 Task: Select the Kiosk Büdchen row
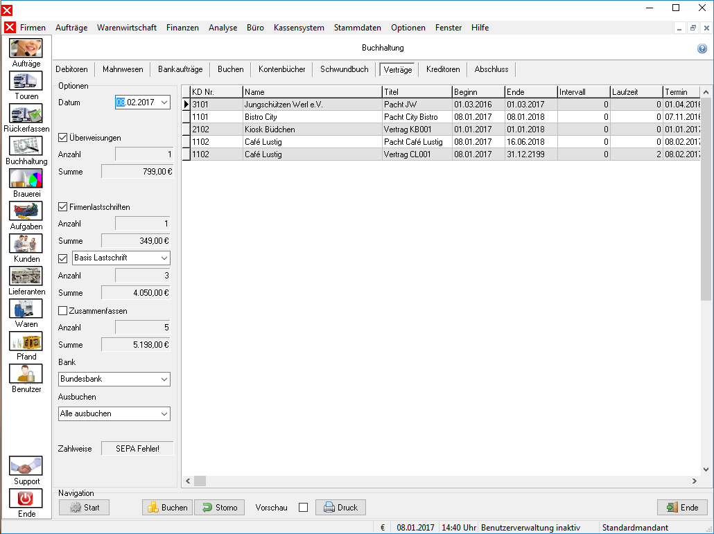click(x=442, y=130)
